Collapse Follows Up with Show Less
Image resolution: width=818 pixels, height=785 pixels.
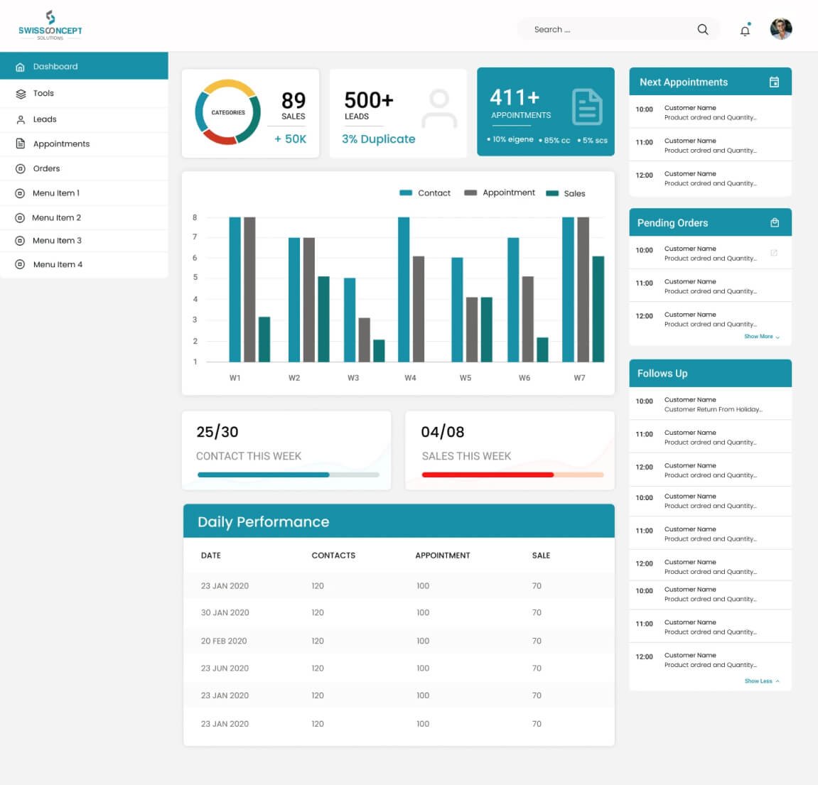761,681
